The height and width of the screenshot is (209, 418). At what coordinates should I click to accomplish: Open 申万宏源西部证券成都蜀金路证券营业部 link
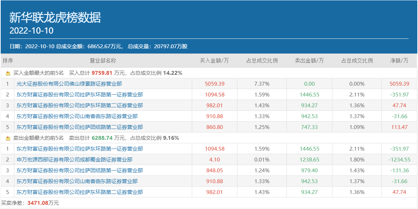click(74, 160)
